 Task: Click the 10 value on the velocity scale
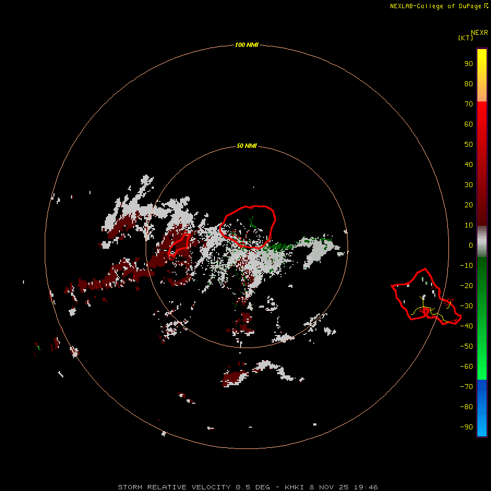tap(469, 225)
